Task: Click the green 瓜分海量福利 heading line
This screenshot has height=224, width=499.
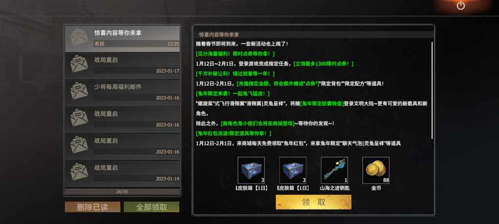Action: pyautogui.click(x=235, y=54)
